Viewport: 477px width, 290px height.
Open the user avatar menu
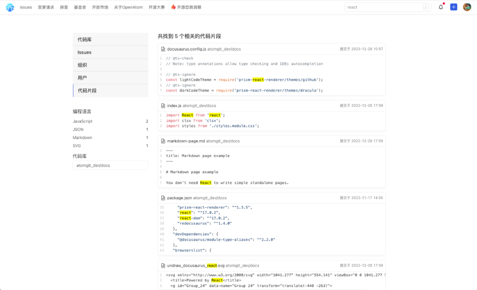click(467, 7)
